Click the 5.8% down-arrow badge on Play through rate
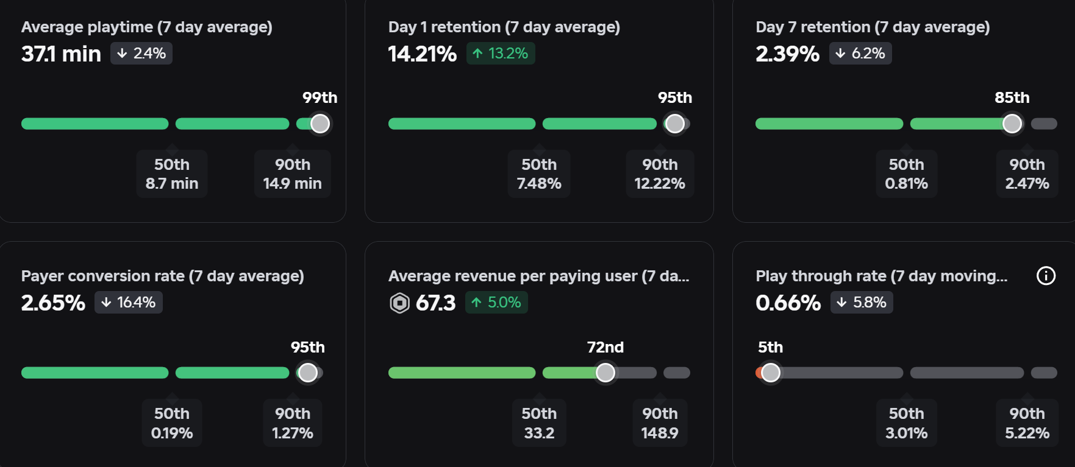Image resolution: width=1075 pixels, height=467 pixels. click(862, 303)
